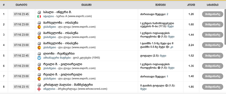Click the soccer ball icon beside ლიონი - რეინჯერსი
226x94 pixels.
tap(39, 54)
